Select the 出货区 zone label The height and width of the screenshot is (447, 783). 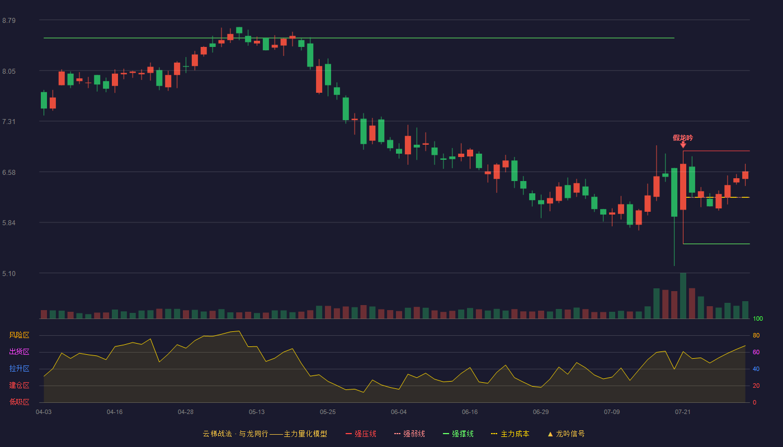(x=19, y=352)
